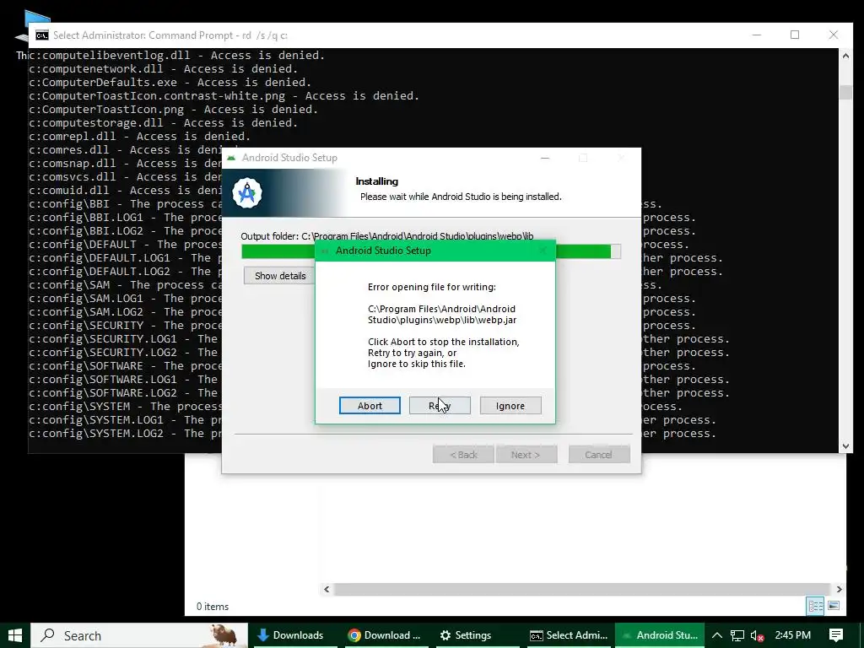Click the line c:ComputerToastIcon.png in Command Prompt
This screenshot has width=864, height=648.
coord(174,109)
